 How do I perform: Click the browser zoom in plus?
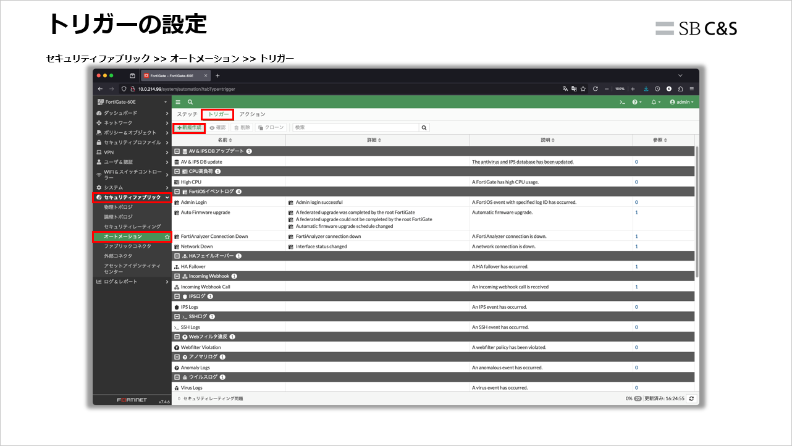[x=633, y=89]
